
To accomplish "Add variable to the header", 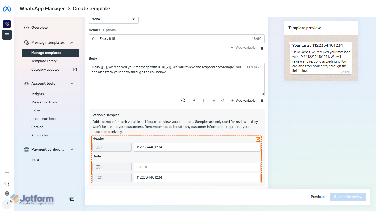I will tap(243, 47).
